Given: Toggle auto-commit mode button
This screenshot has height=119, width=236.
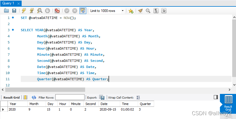Looking at the screenshot, I should (x=83, y=11).
